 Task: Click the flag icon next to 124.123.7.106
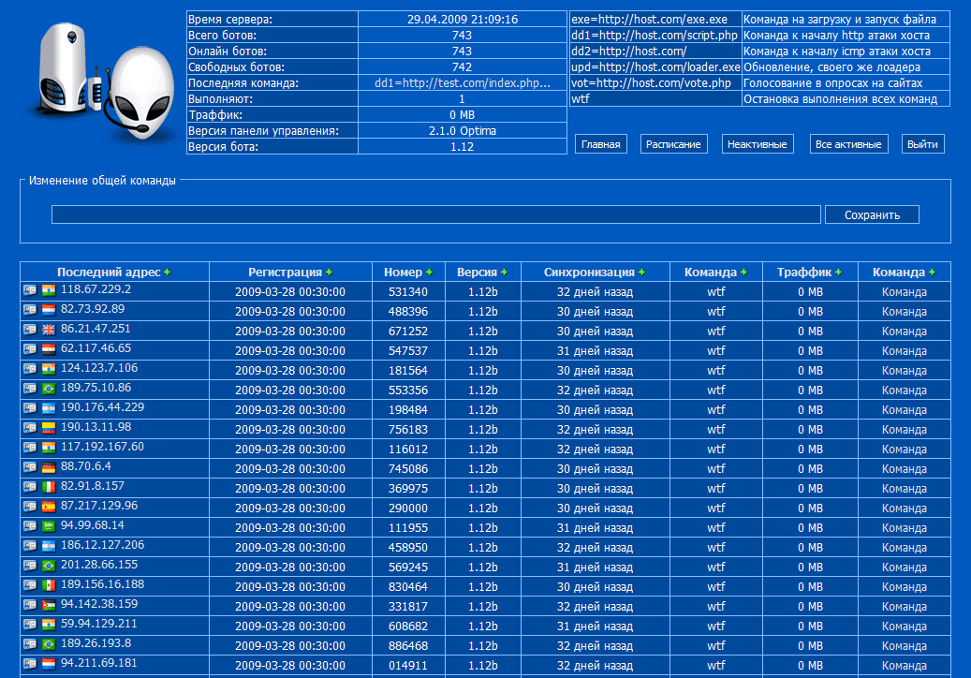click(x=49, y=369)
